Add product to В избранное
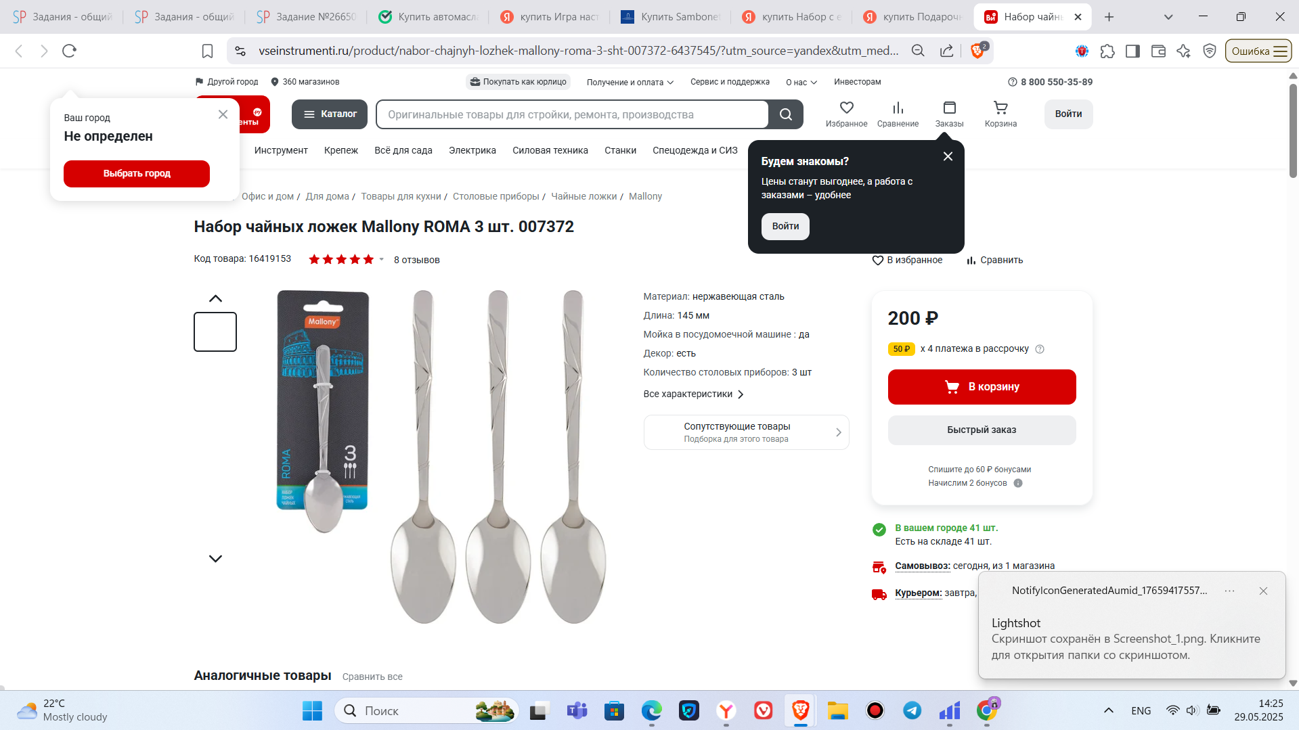Image resolution: width=1299 pixels, height=730 pixels. click(x=907, y=260)
